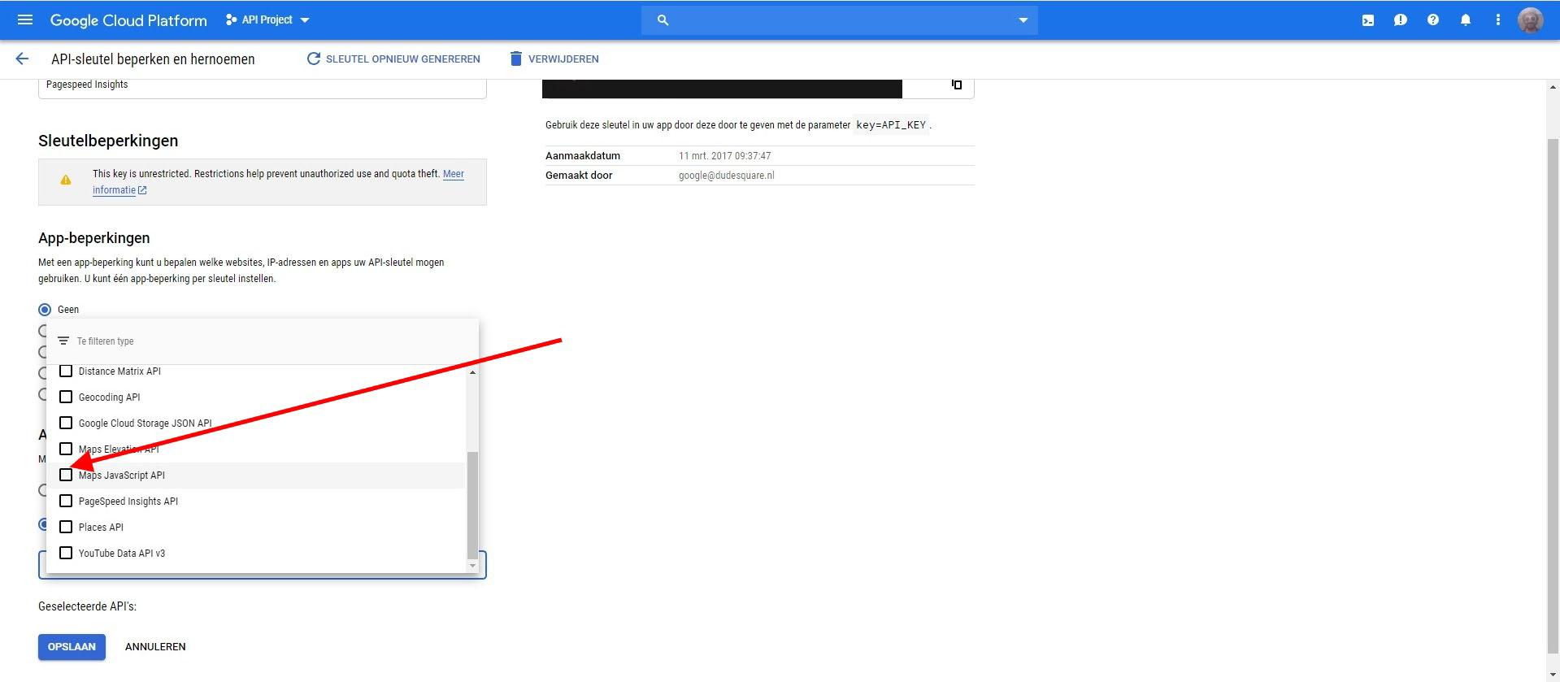Open the help question mark icon
The width and height of the screenshot is (1560, 682).
coord(1432,20)
